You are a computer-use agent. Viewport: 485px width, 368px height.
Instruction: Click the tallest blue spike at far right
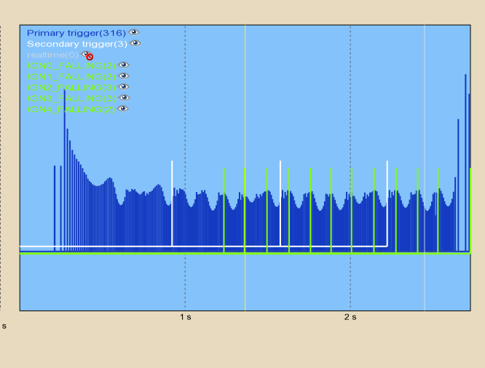(x=466, y=145)
